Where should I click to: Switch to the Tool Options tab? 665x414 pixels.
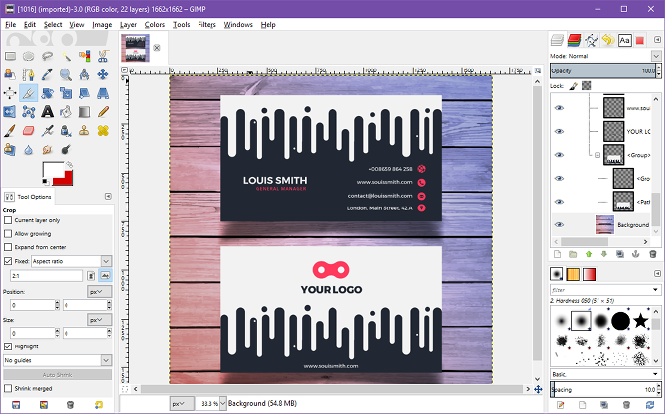[28, 197]
